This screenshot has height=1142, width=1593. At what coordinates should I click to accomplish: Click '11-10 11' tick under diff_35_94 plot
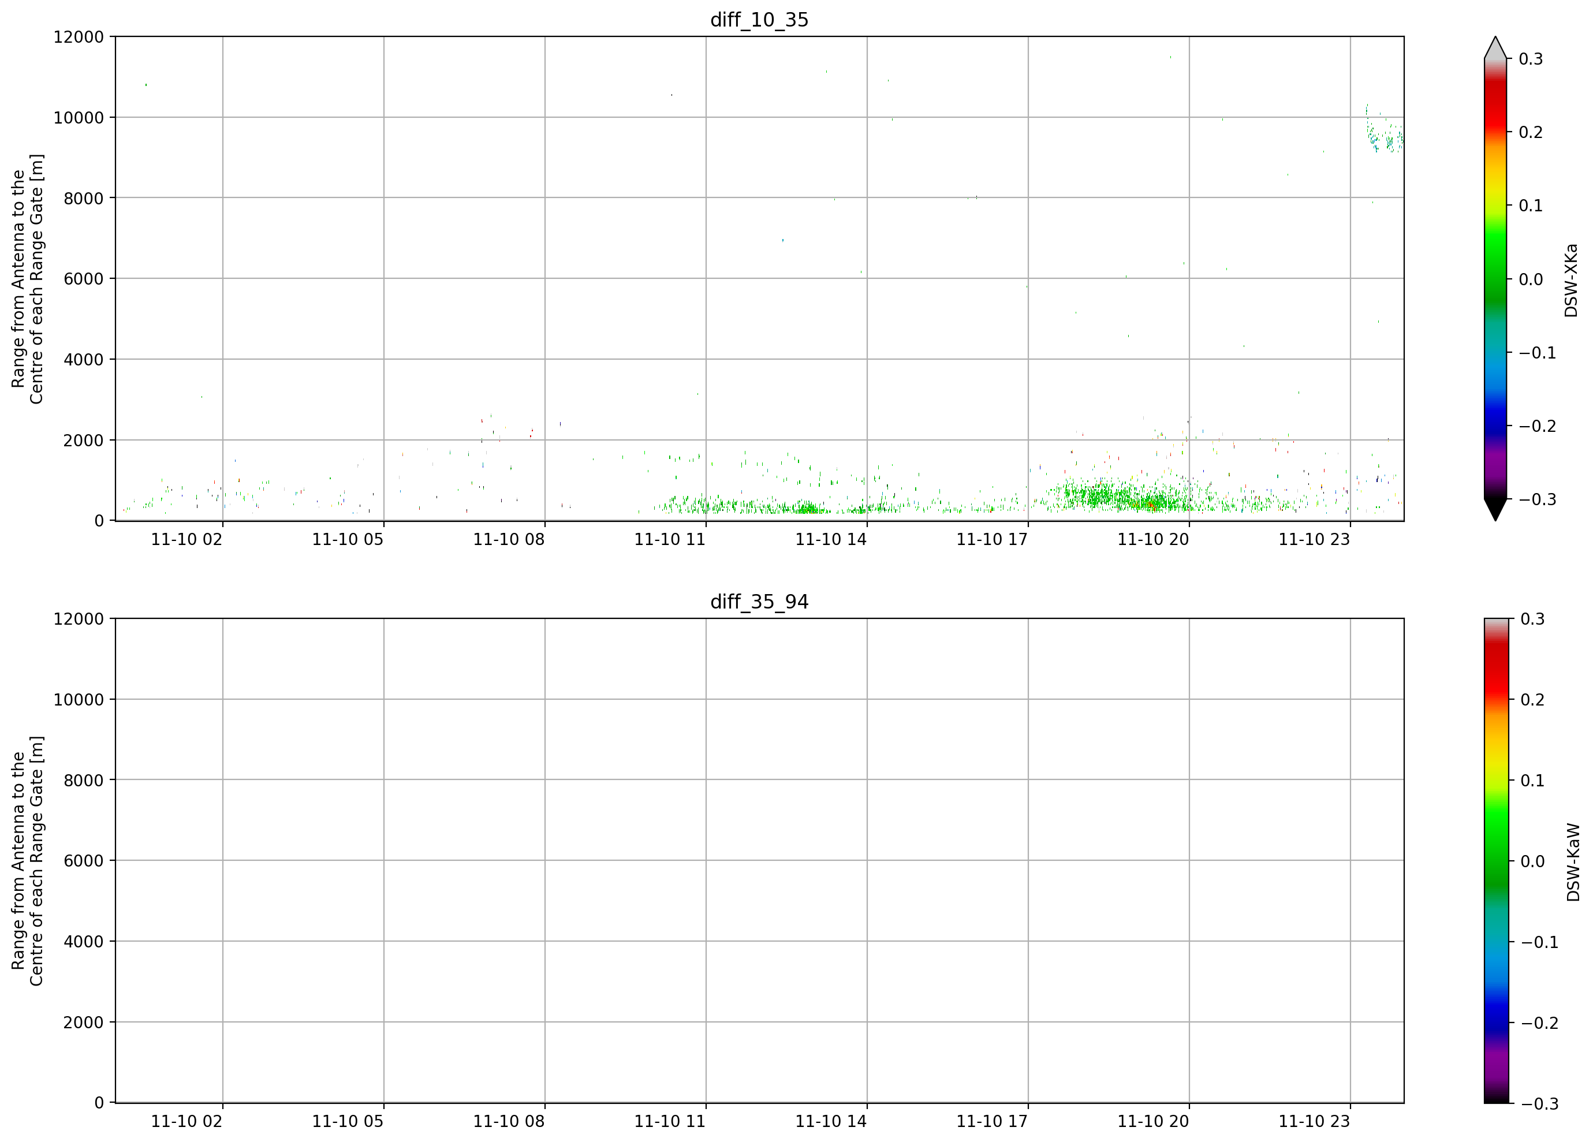670,1122
